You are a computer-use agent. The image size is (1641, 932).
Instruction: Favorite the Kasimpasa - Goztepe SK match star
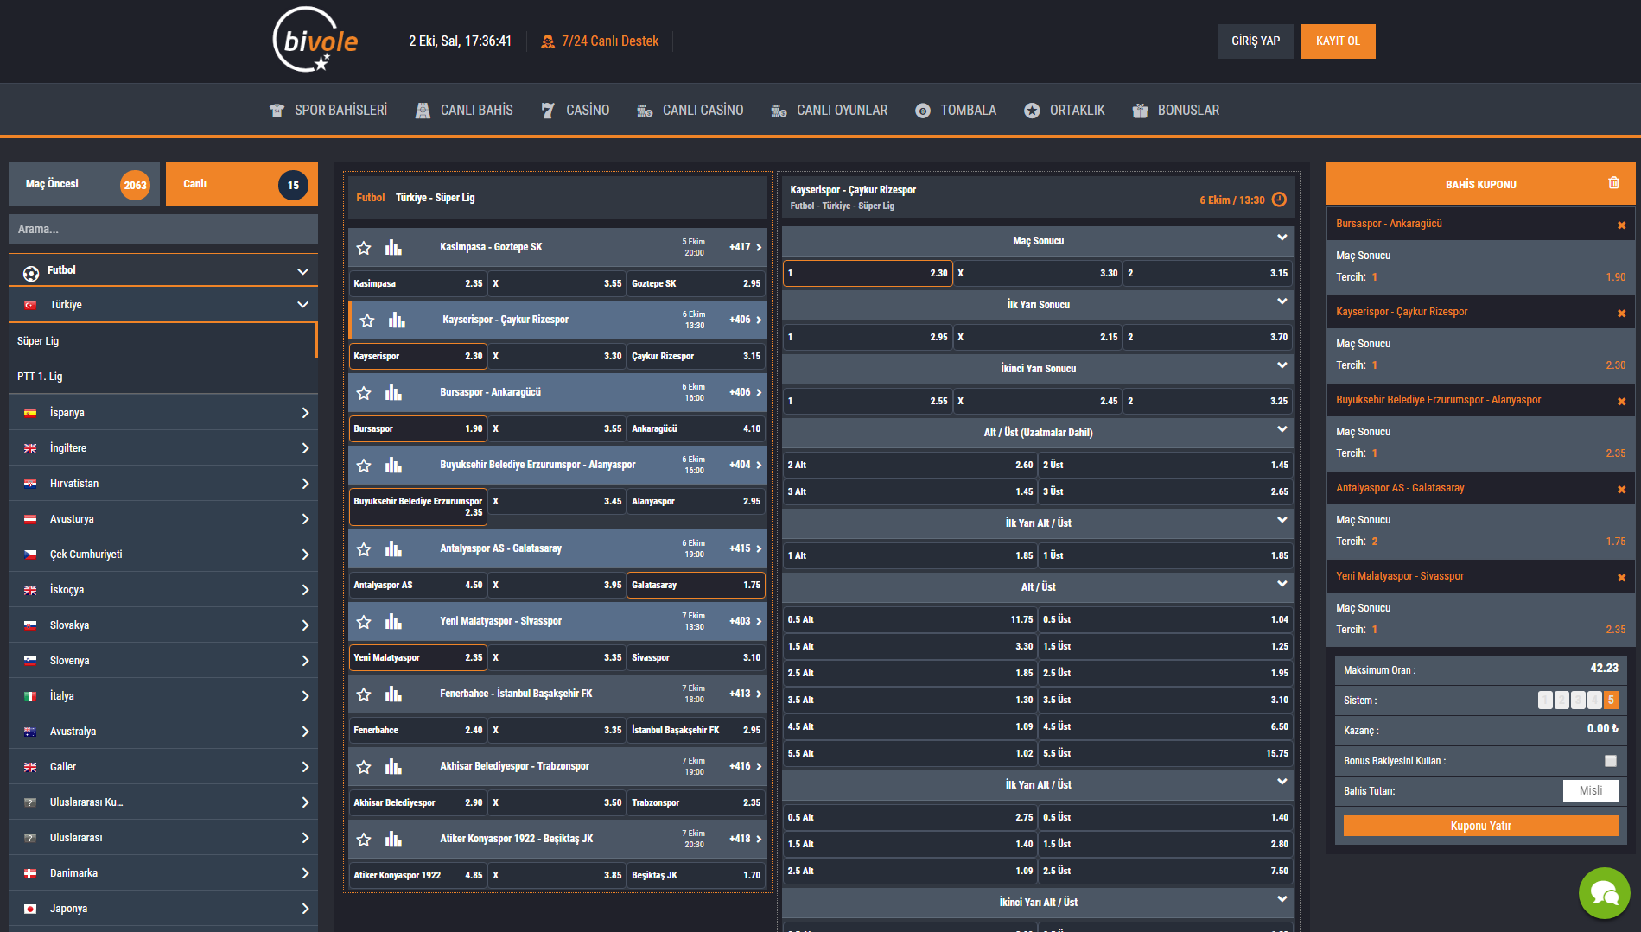[364, 248]
